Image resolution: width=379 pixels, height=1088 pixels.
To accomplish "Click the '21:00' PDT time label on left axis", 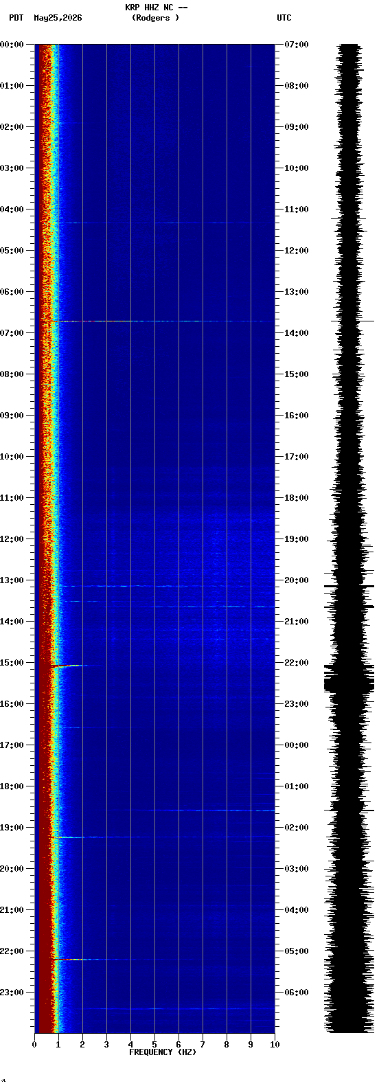I will click(12, 910).
